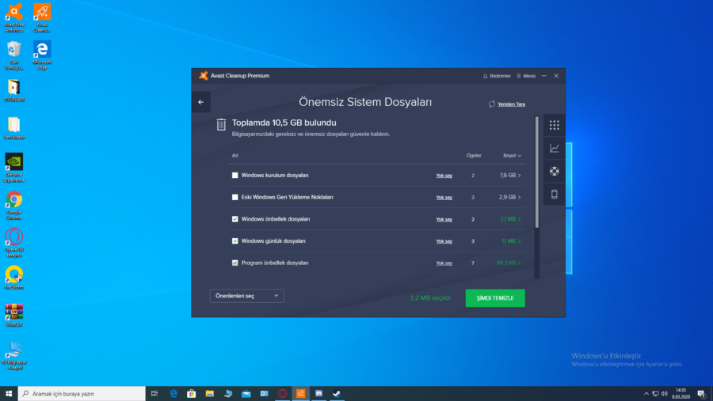713x401 pixels.
Task: Click Yok say for Windows günlük dosyaları
Action: click(444, 241)
